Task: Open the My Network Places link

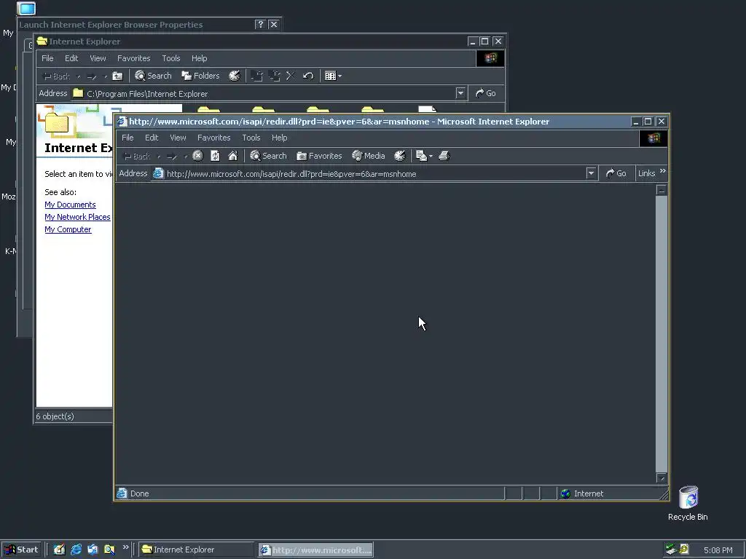Action: [x=77, y=217]
